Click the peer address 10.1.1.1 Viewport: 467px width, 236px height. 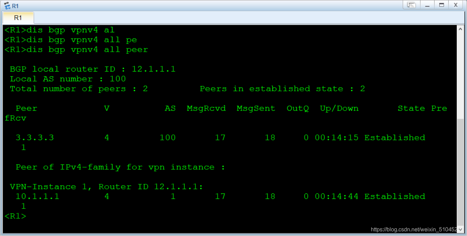(x=37, y=196)
